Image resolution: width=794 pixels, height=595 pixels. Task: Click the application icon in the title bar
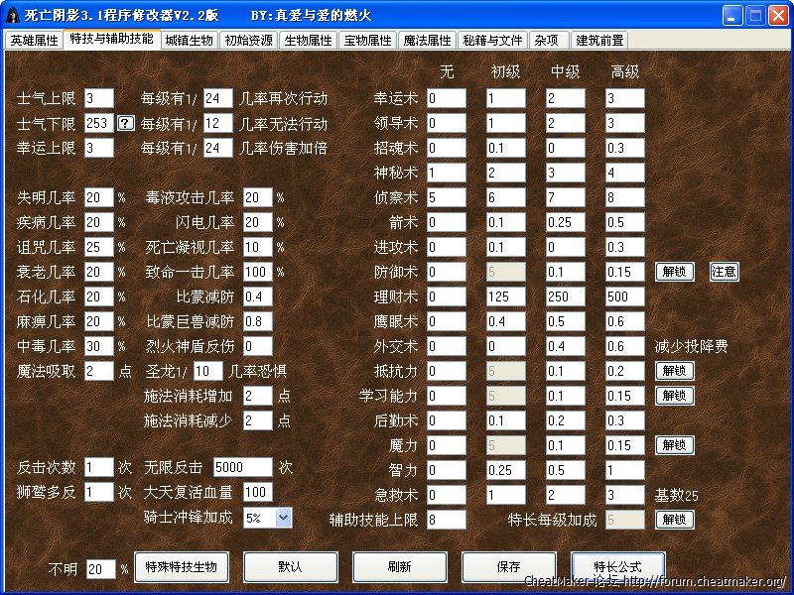click(12, 15)
